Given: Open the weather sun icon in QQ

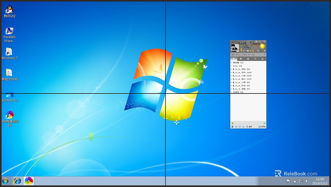Looking at the screenshot, I should (x=262, y=46).
